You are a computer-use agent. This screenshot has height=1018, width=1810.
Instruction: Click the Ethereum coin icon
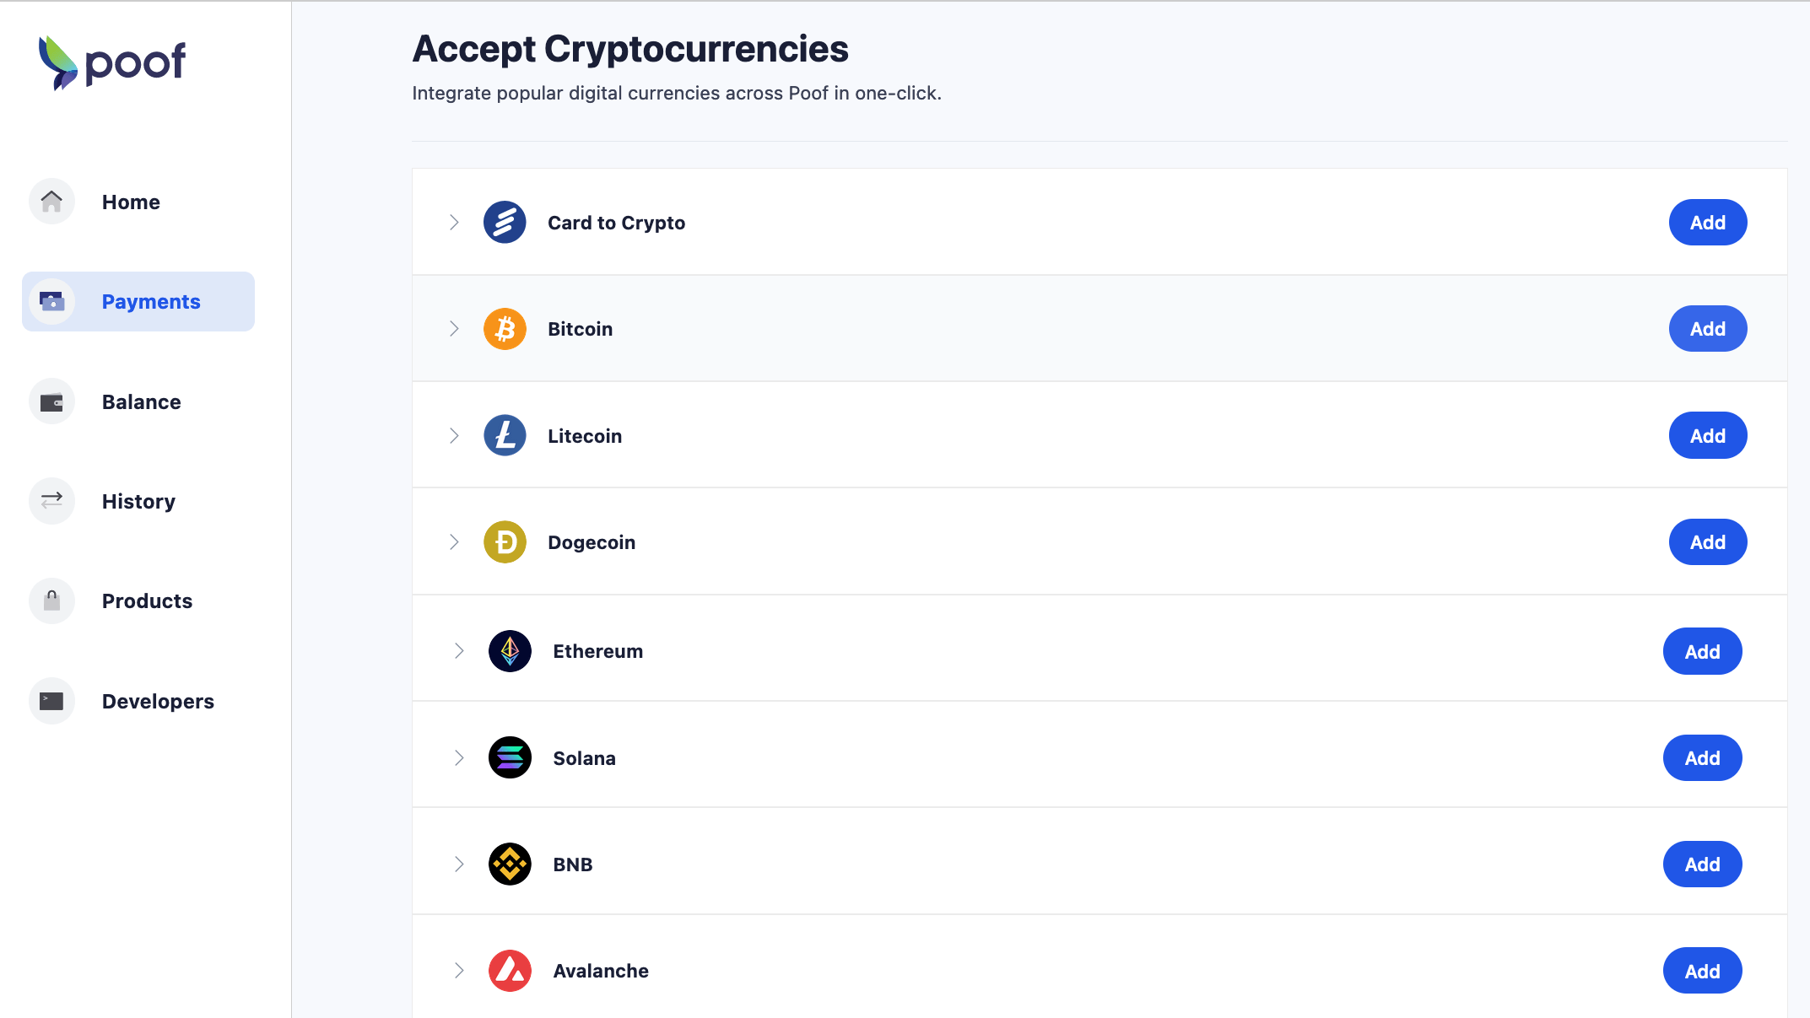point(510,651)
